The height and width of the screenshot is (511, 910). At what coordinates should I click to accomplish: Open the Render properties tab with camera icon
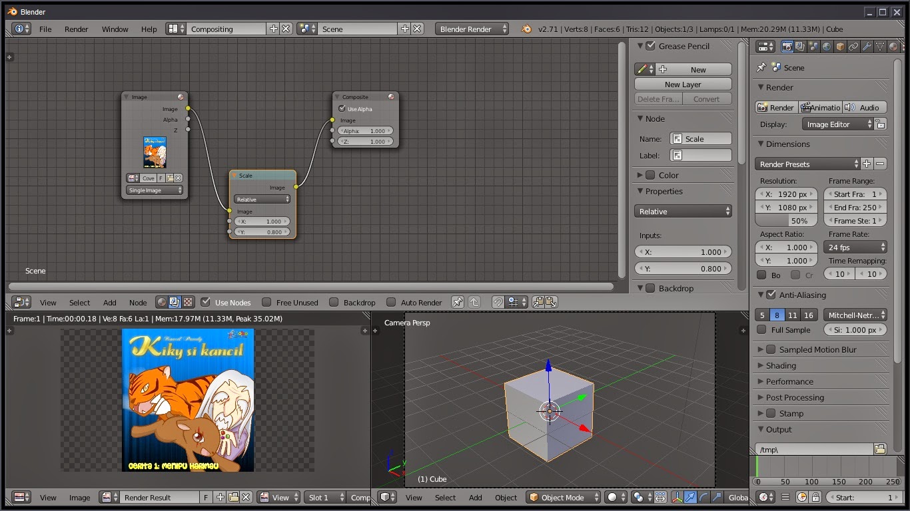pyautogui.click(x=787, y=47)
